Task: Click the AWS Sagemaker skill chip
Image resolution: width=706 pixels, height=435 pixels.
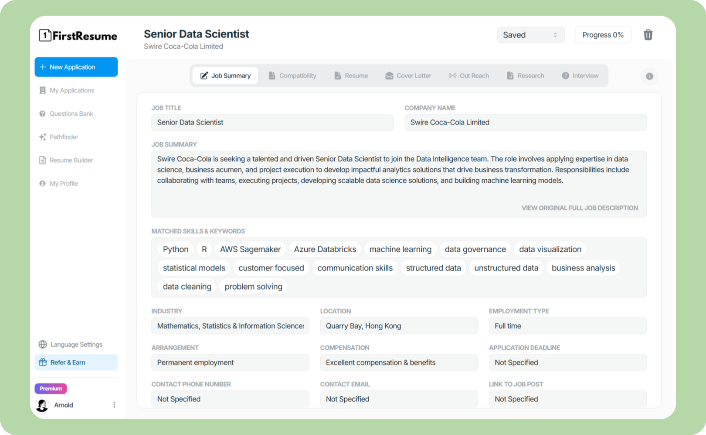Action: tap(250, 249)
